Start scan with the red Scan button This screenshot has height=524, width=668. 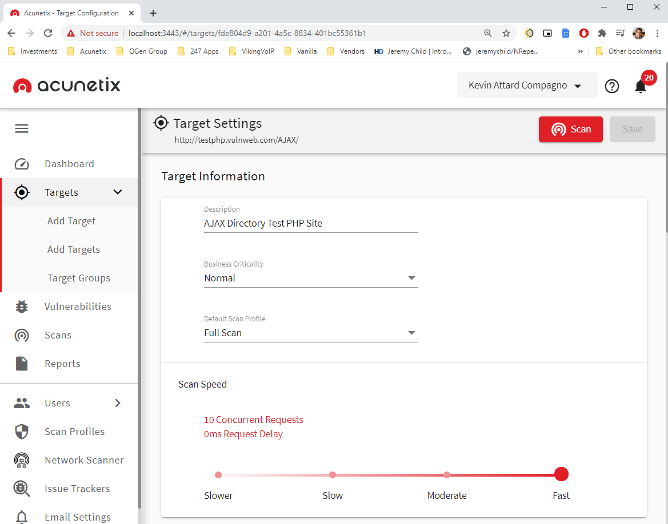tap(571, 129)
